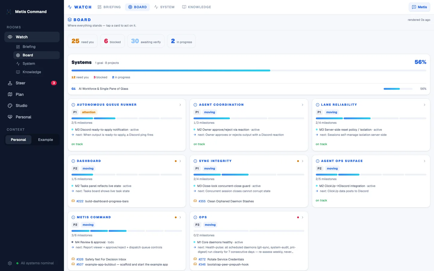This screenshot has height=271, width=434.
Task: Click the circle icon next to Agent Coordination
Action: 195,105
